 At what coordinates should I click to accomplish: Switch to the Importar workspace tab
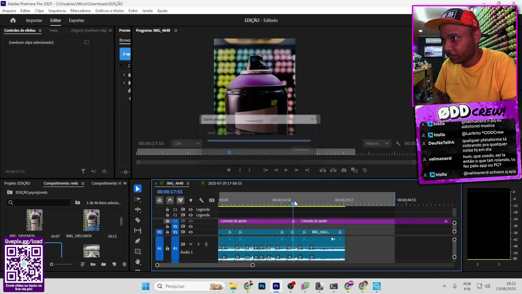[x=34, y=20]
